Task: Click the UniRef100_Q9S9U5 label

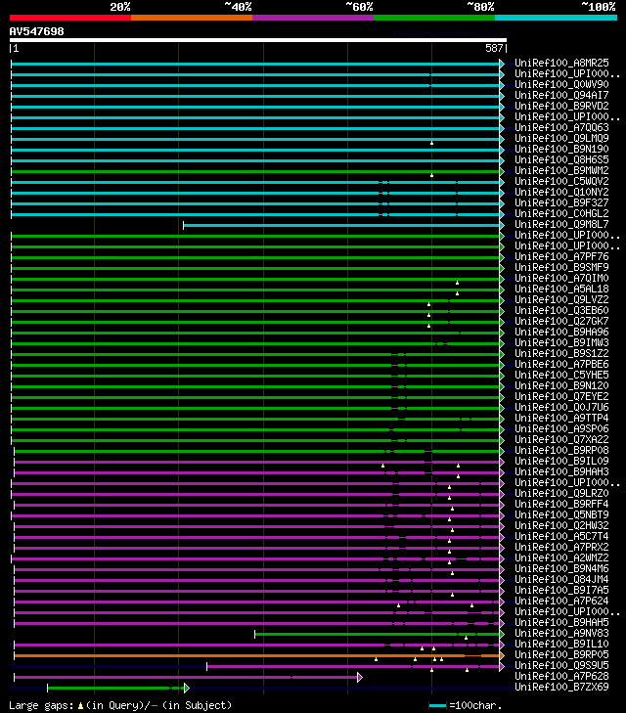Action: coord(561,666)
